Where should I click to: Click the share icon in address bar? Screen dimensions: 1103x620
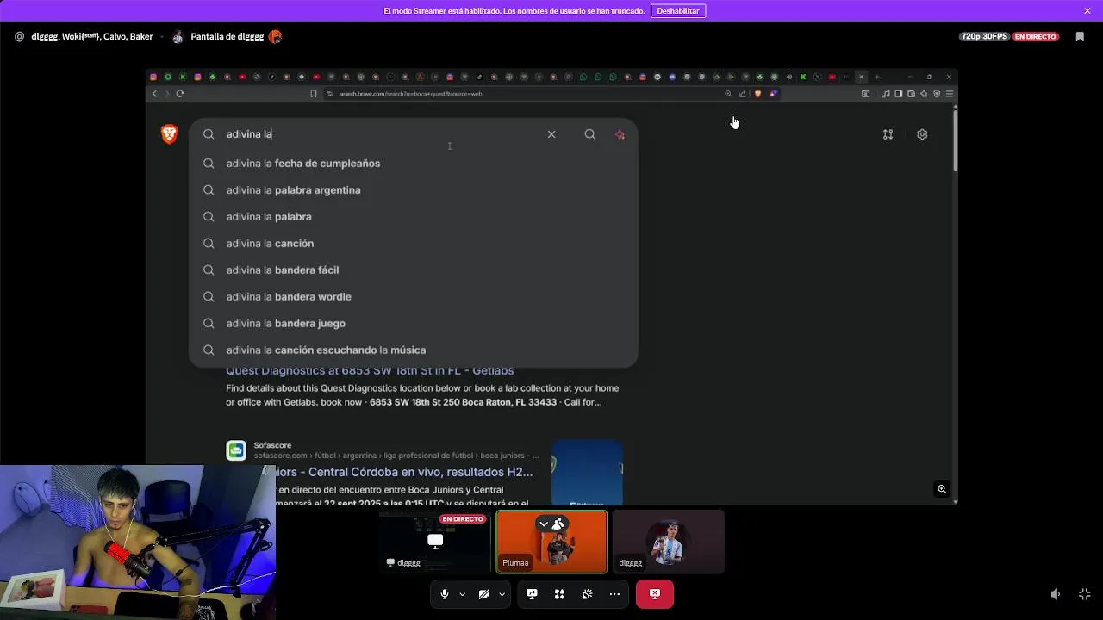click(x=743, y=94)
